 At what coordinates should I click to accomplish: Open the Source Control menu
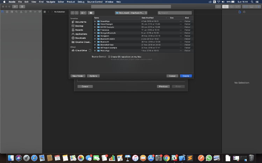(95, 2)
